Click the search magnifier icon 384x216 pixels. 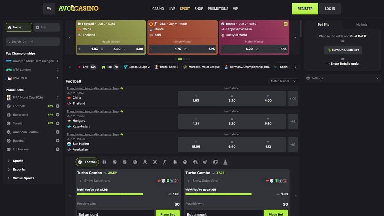click(9, 42)
